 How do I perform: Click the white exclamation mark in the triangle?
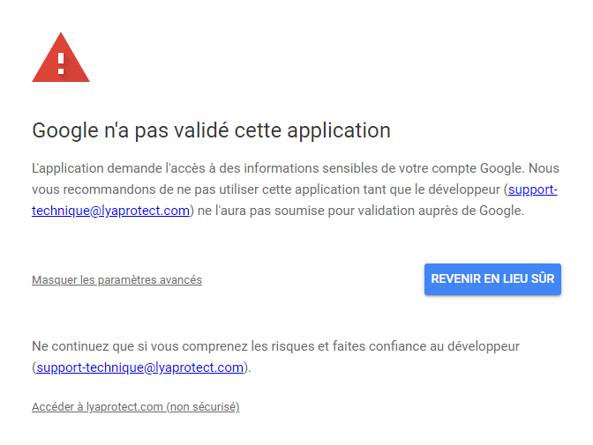[61, 63]
